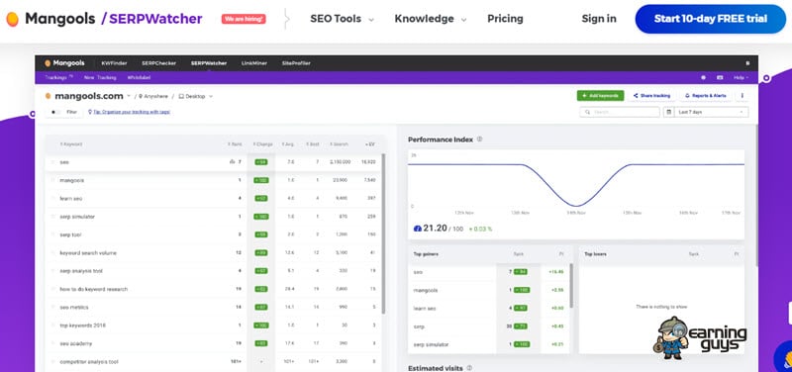Click the message icon left of Help
The width and height of the screenshot is (792, 372).
click(x=720, y=78)
